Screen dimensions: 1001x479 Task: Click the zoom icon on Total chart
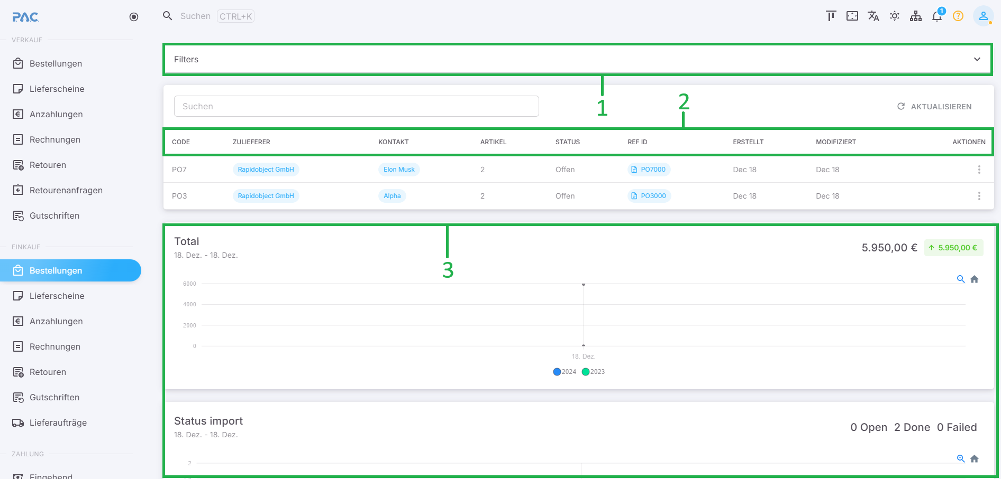(x=961, y=279)
